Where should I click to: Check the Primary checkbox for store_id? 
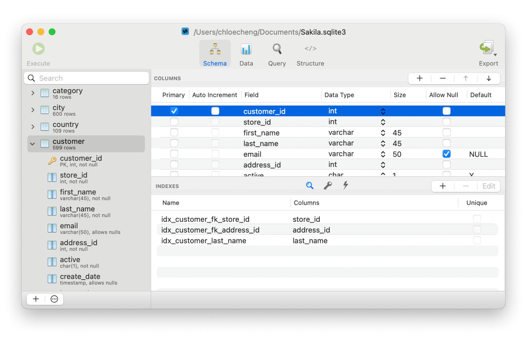pyautogui.click(x=174, y=122)
